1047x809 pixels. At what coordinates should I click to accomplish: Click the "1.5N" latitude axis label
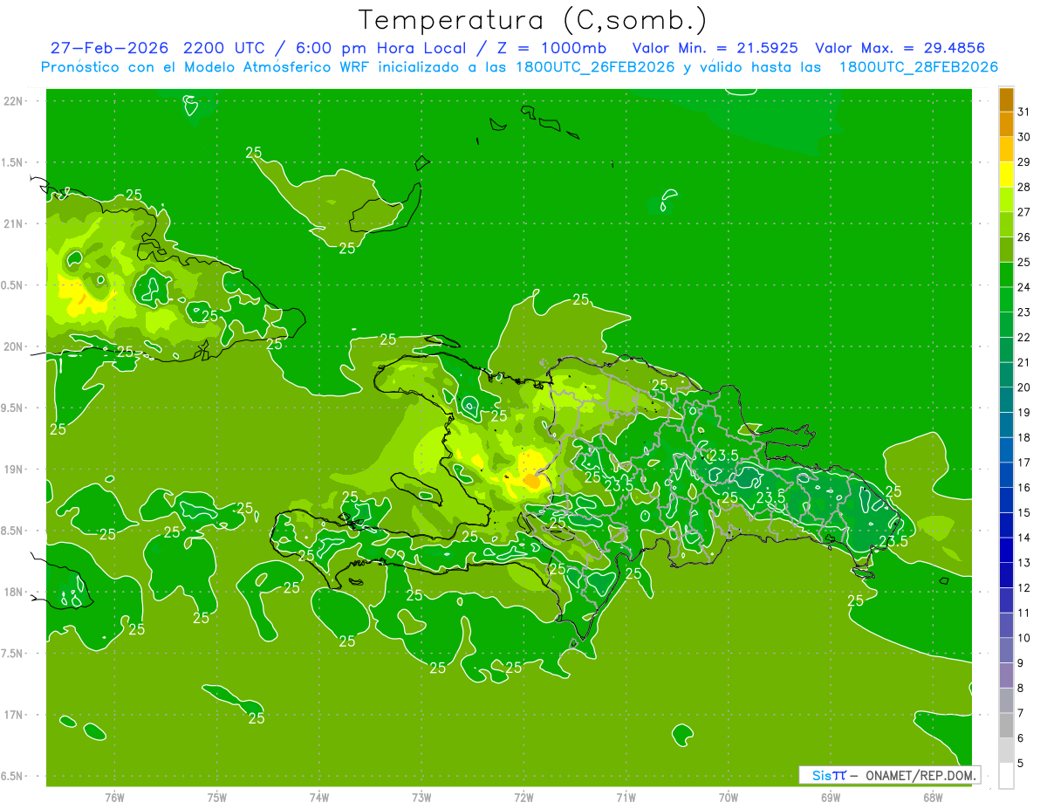[x=13, y=162]
